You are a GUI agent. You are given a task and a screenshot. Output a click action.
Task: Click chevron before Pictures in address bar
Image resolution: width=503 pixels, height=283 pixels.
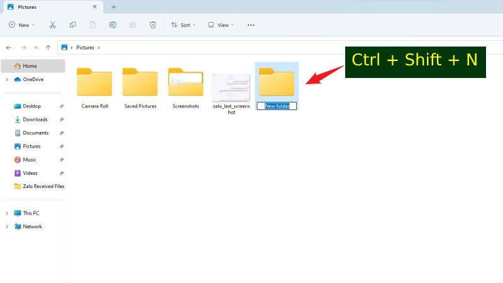71,48
